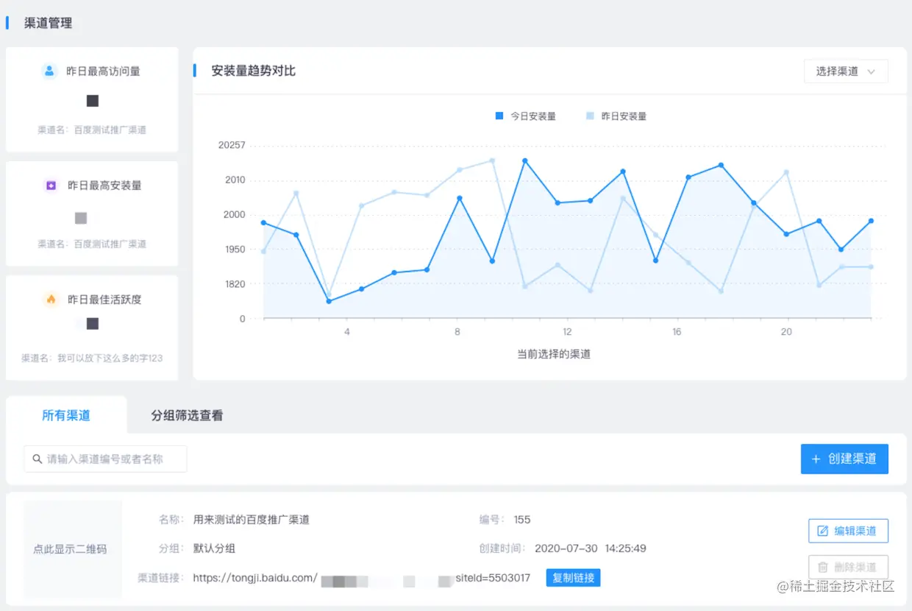The width and height of the screenshot is (912, 611).
Task: Click the purple icon beside 昨日最高安装量
Action: coord(51,186)
